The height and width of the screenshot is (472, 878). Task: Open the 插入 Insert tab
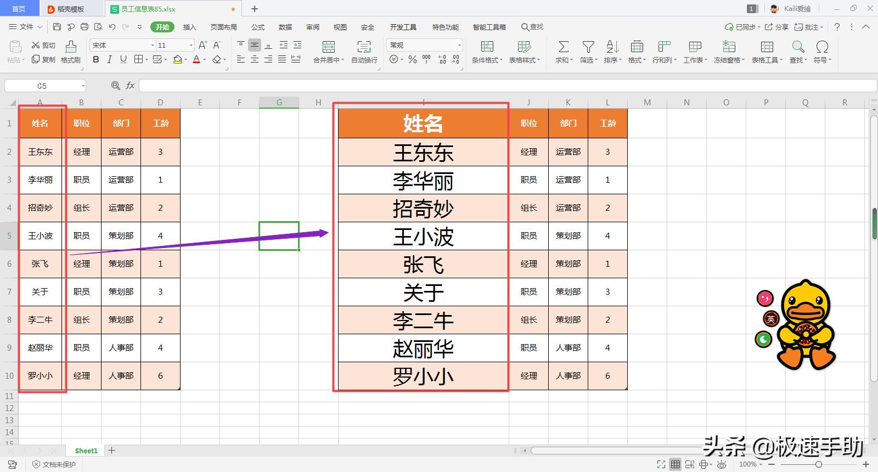pos(189,27)
